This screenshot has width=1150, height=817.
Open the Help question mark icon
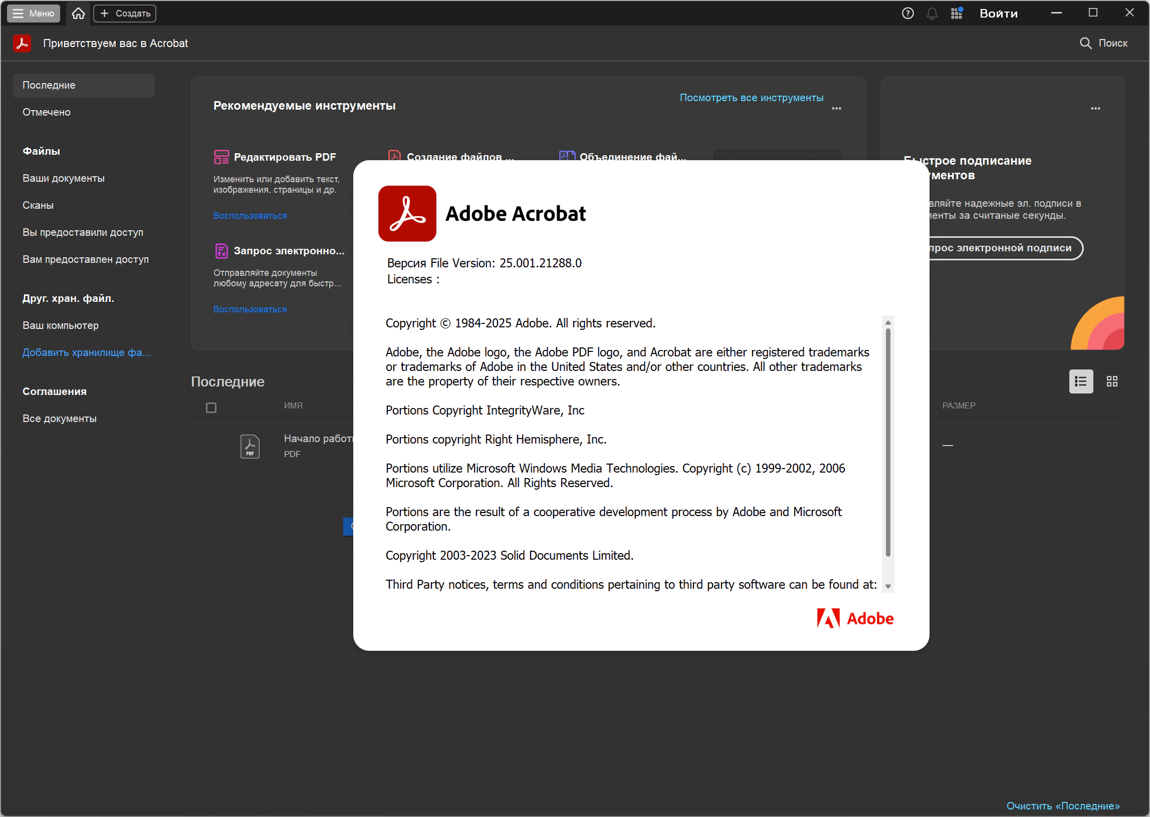click(907, 14)
